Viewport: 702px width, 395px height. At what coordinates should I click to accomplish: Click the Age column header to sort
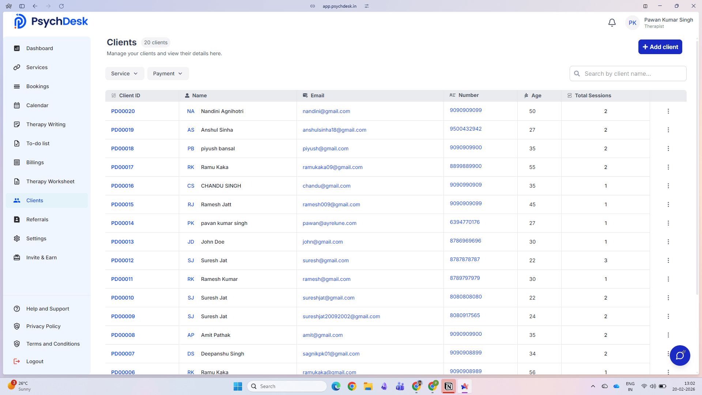coord(536,95)
